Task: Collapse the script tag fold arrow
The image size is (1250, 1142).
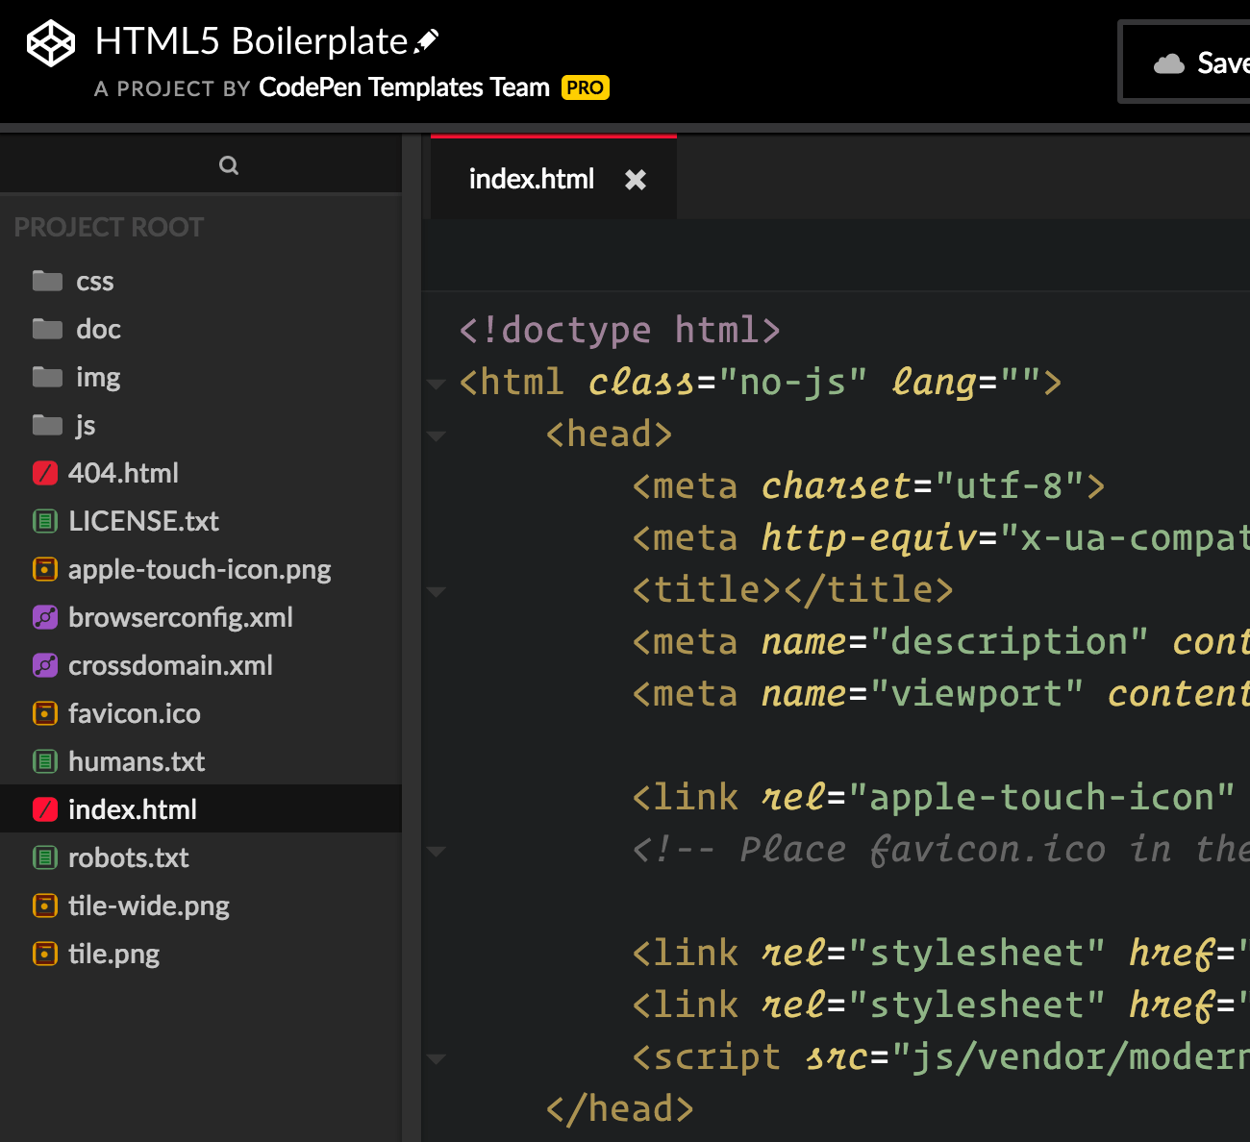Action: point(437,1058)
